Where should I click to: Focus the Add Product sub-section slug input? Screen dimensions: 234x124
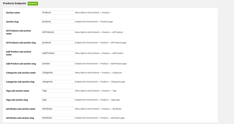point(58,63)
